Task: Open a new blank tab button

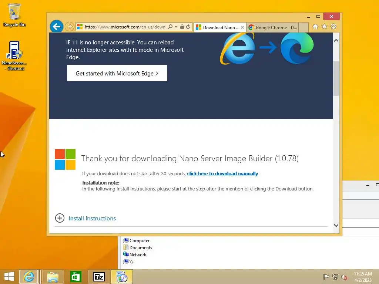Action: coord(303,27)
